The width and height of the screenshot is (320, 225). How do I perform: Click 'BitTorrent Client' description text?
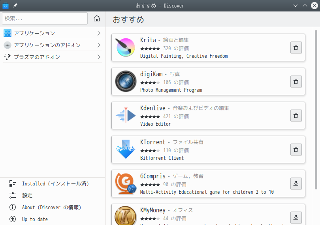(x=162, y=158)
